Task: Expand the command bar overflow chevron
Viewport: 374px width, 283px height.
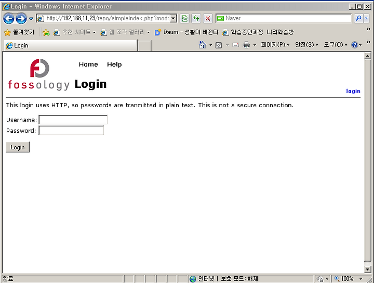Action: point(368,42)
